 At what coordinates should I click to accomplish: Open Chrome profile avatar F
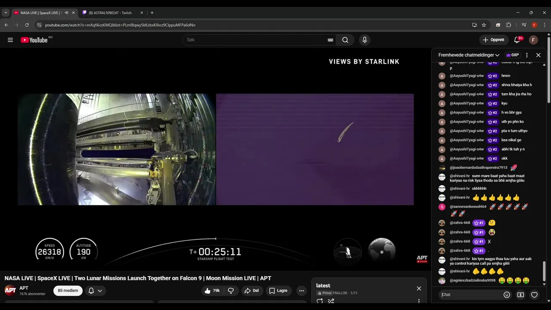[534, 25]
